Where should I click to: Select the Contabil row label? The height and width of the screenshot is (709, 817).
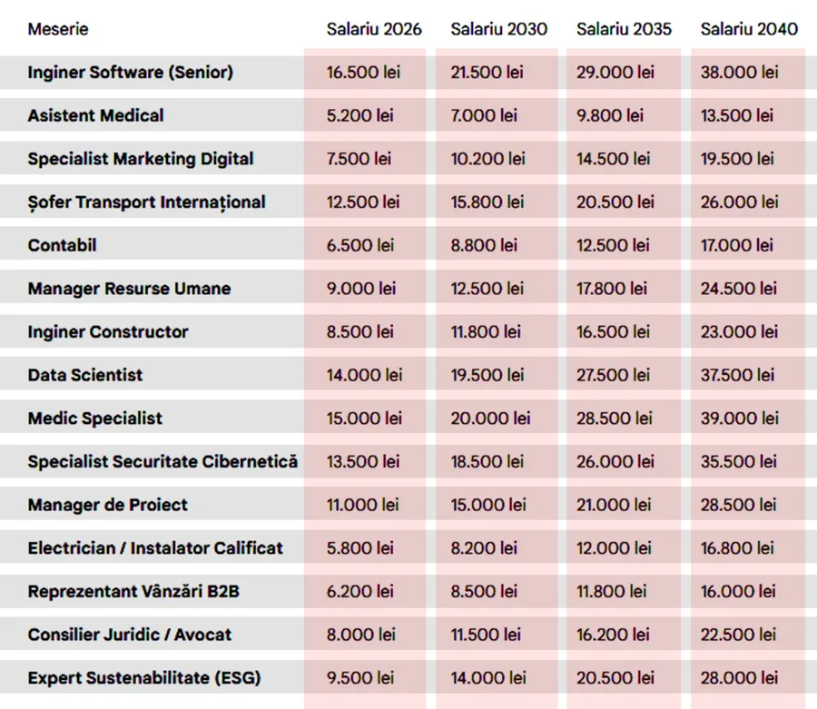point(62,245)
